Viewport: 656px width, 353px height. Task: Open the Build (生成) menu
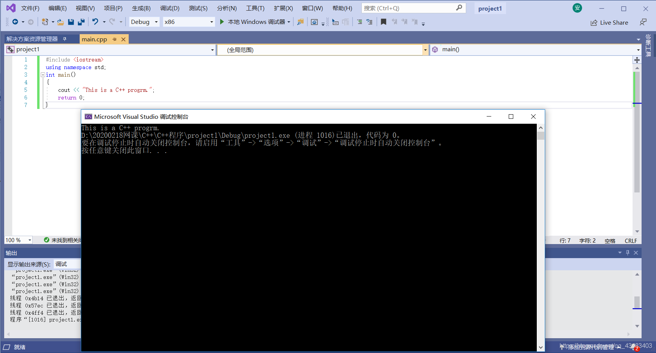[141, 8]
